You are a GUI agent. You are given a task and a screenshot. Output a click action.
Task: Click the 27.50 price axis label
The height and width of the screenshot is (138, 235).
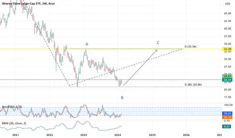tap(227, 67)
